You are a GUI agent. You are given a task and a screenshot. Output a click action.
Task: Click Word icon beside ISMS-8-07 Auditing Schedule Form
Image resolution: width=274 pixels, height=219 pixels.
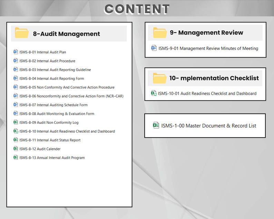pos(16,104)
